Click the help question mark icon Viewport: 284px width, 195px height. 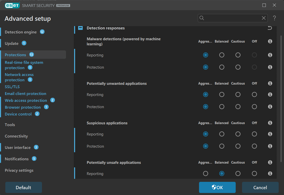[x=274, y=18]
